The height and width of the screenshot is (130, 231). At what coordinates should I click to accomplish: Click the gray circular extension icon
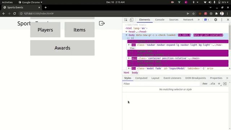[211, 13]
